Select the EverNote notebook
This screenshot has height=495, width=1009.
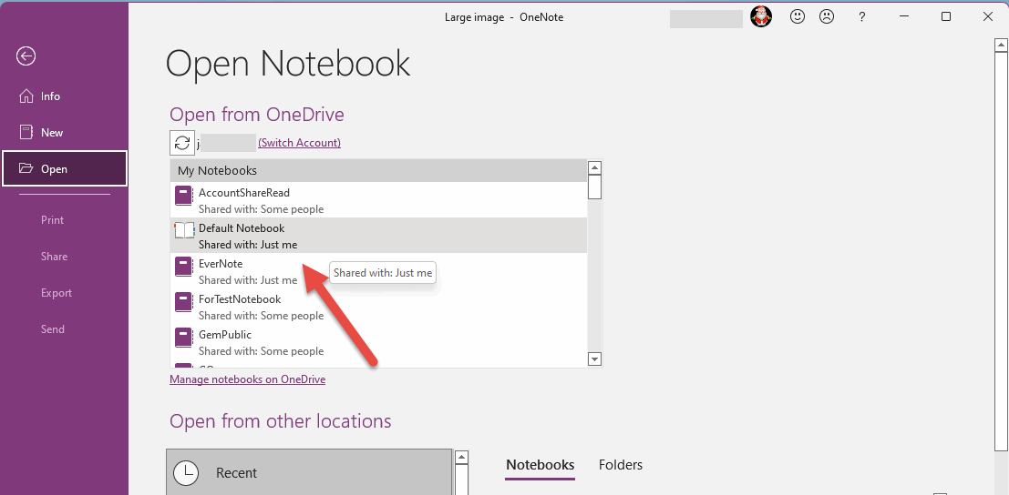tap(221, 264)
